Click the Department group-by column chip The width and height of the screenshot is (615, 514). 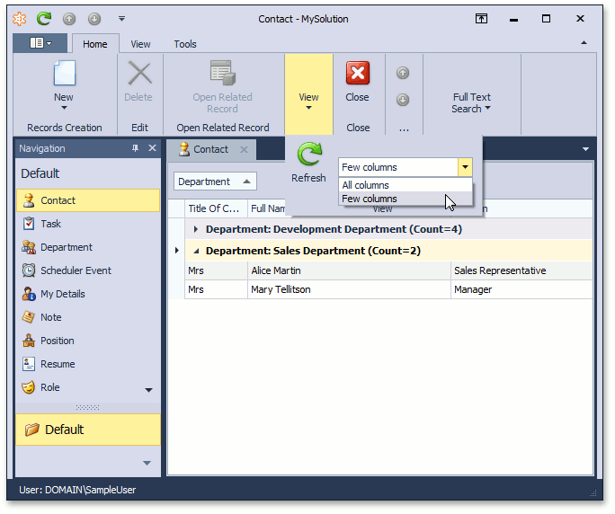point(215,182)
